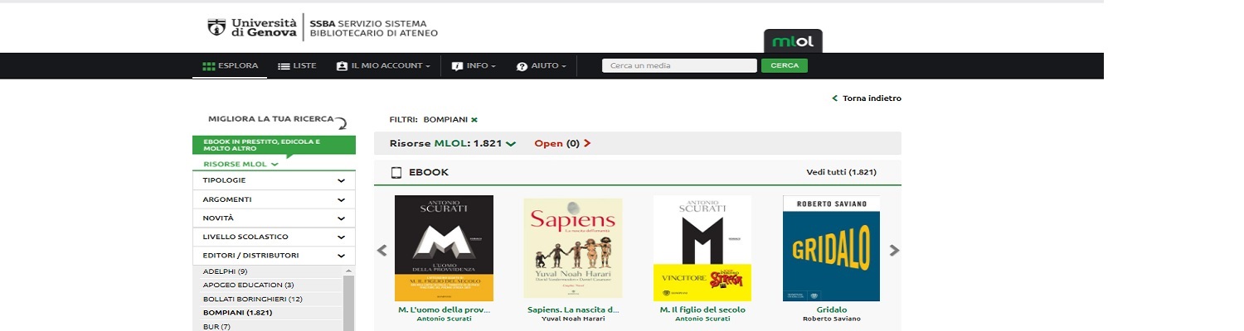Click Vedi tutti (1.821) link
The width and height of the screenshot is (1244, 331).
click(x=841, y=172)
